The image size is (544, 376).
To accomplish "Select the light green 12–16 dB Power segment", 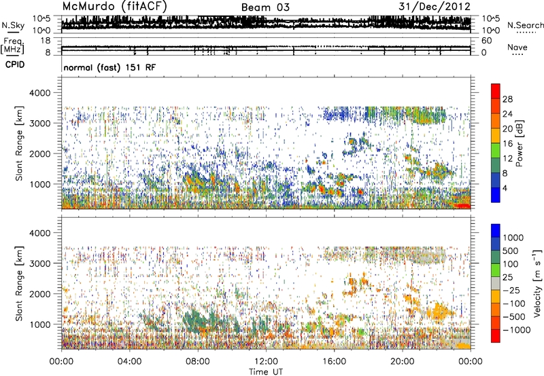I will tap(496, 151).
